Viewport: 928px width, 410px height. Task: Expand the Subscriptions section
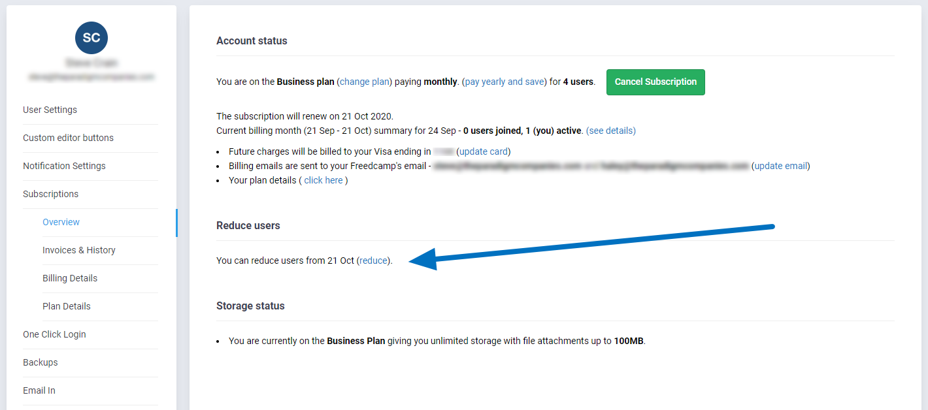tap(50, 194)
